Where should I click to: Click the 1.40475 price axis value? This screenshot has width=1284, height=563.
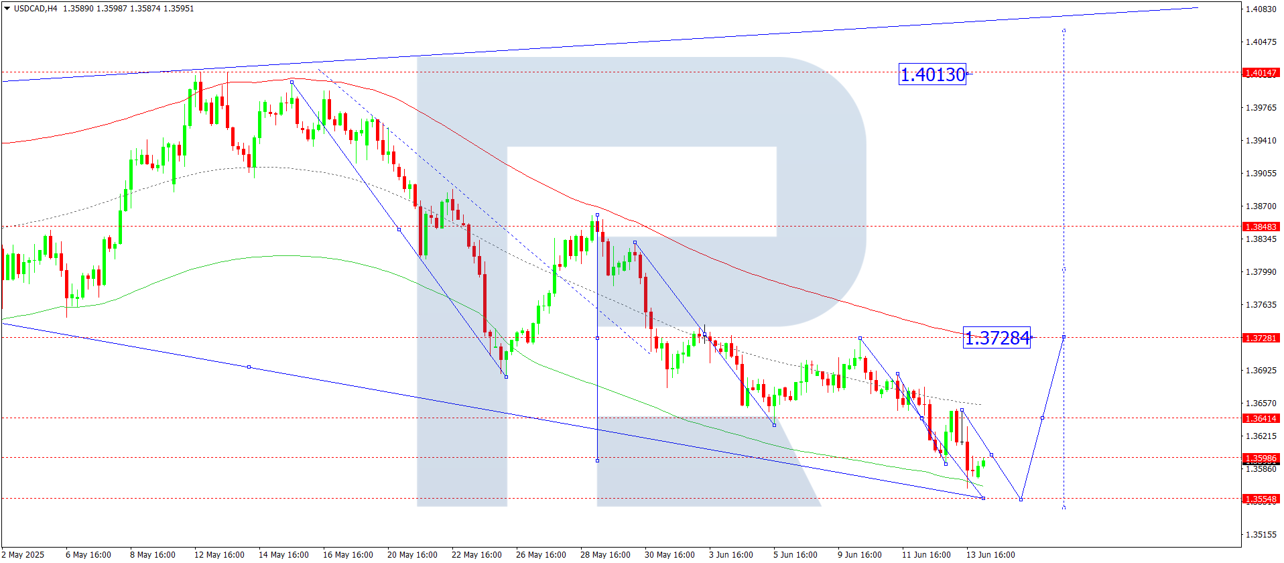(1261, 42)
